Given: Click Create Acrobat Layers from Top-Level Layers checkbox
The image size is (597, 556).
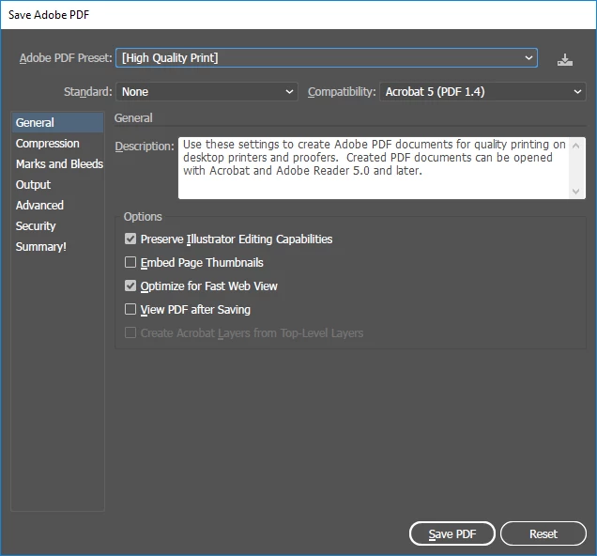Looking at the screenshot, I should (130, 332).
